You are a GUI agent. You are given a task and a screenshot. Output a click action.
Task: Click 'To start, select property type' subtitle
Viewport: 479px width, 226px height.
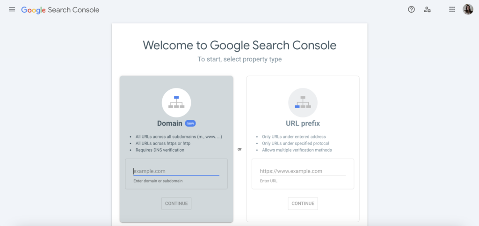click(239, 59)
